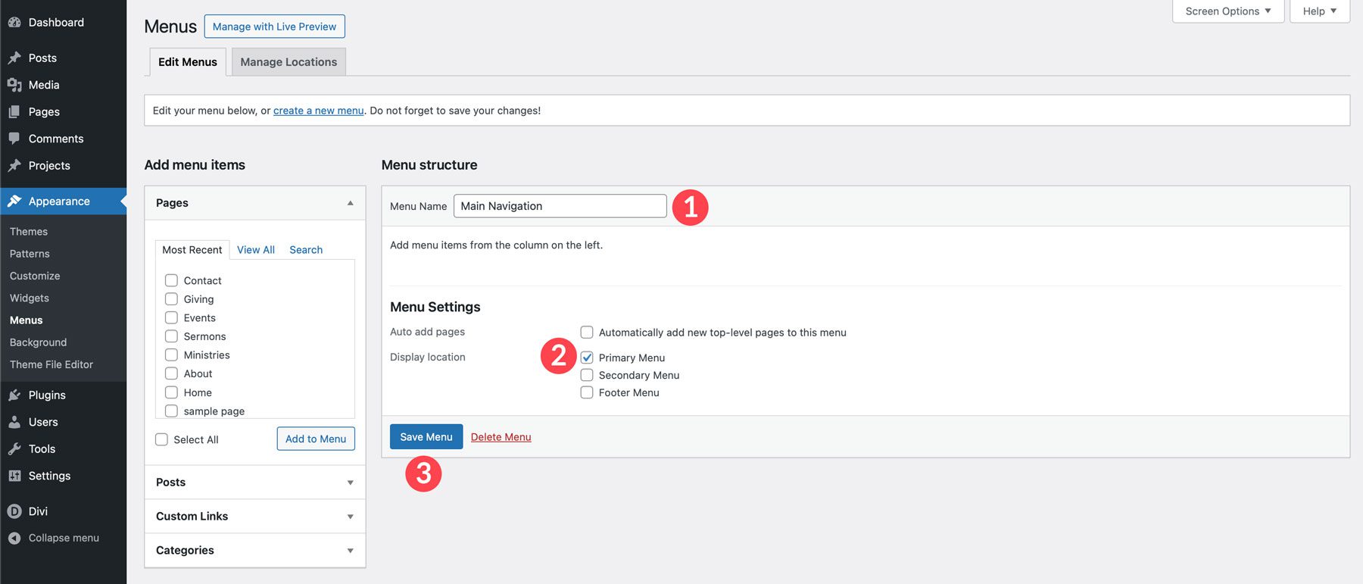Click the Menu Name input field
This screenshot has width=1363, height=584.
pyautogui.click(x=560, y=206)
